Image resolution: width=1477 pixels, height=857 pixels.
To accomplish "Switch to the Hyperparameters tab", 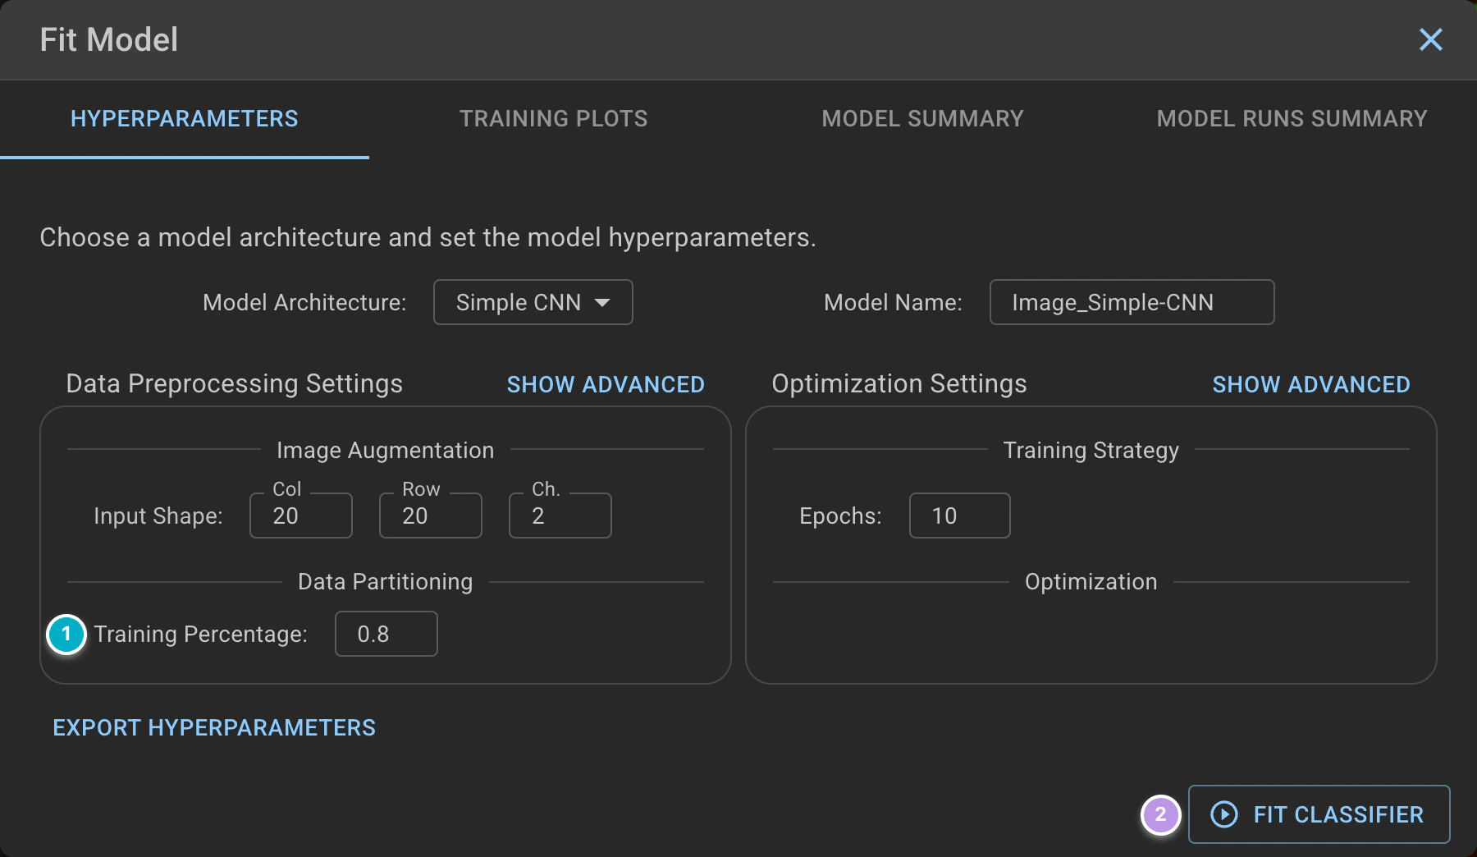I will (185, 118).
